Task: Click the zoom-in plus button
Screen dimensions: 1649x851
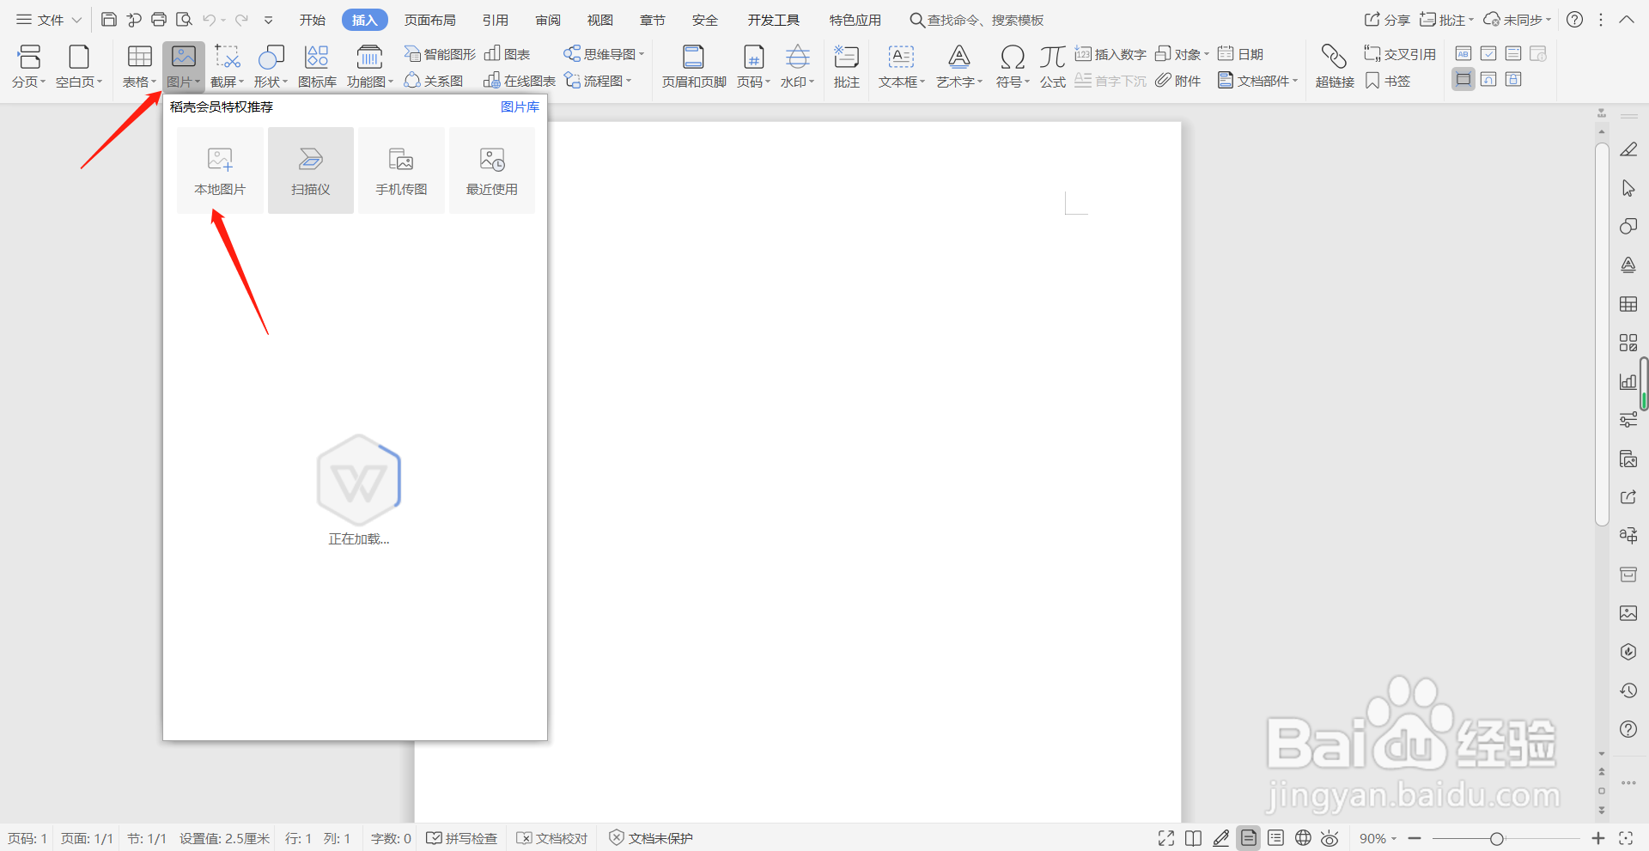Action: point(1597,838)
